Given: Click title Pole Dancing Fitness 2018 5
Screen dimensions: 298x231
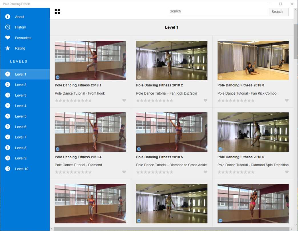Looking at the screenshot, I should (159, 157).
